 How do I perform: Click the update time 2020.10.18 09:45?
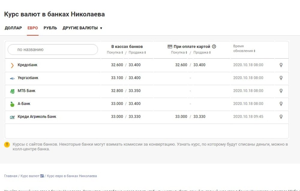(x=248, y=117)
